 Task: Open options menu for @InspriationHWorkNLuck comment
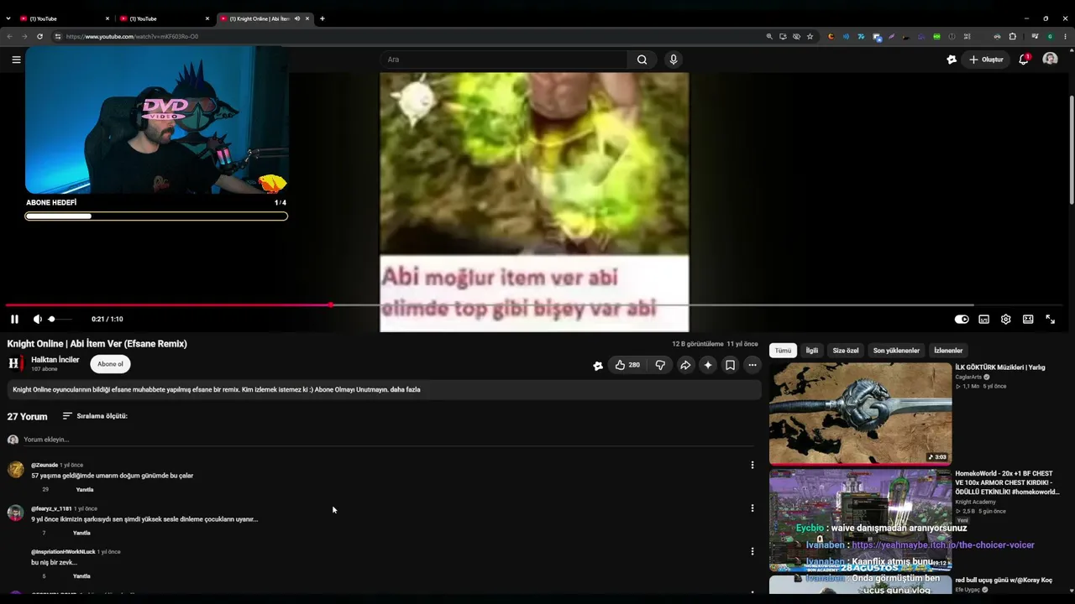[x=752, y=551]
